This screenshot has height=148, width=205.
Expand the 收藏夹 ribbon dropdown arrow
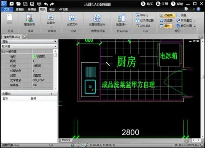click(x=51, y=27)
